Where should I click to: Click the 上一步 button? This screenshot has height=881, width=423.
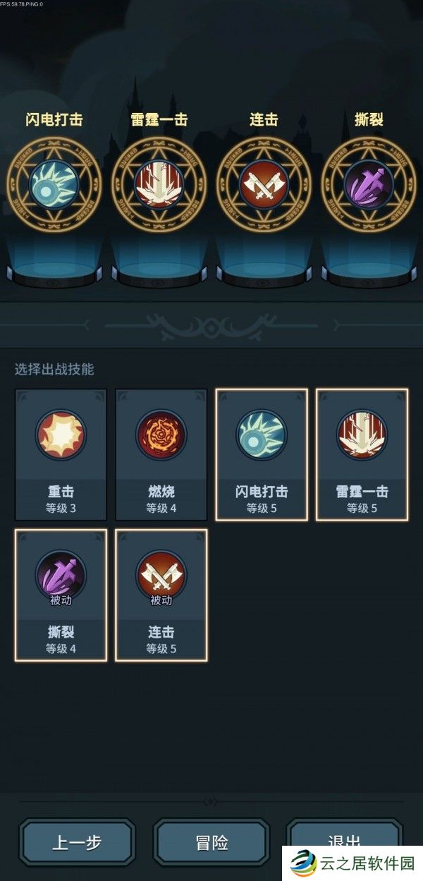pyautogui.click(x=77, y=843)
